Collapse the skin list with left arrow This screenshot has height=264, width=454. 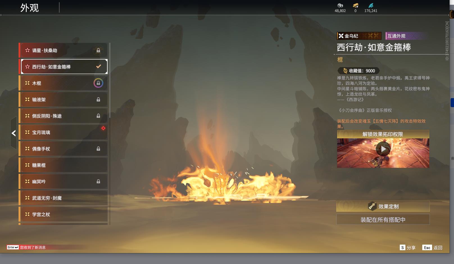[13, 133]
